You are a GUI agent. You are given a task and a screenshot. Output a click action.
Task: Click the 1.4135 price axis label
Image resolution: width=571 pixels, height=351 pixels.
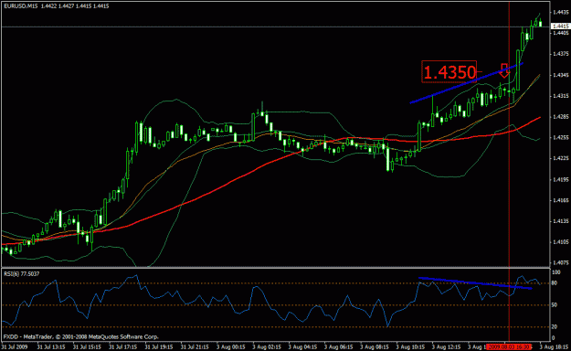coord(560,221)
